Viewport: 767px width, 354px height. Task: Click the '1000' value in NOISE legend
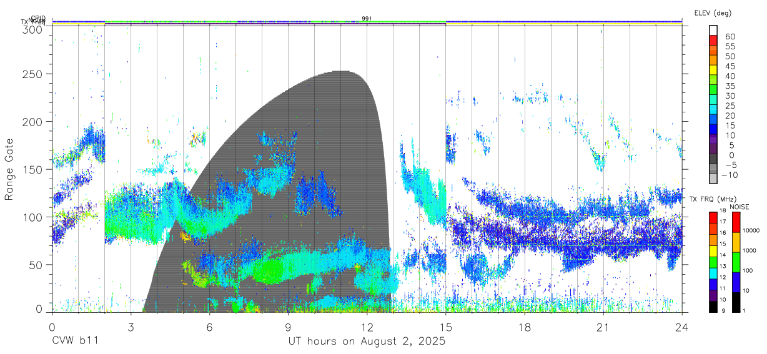point(750,250)
